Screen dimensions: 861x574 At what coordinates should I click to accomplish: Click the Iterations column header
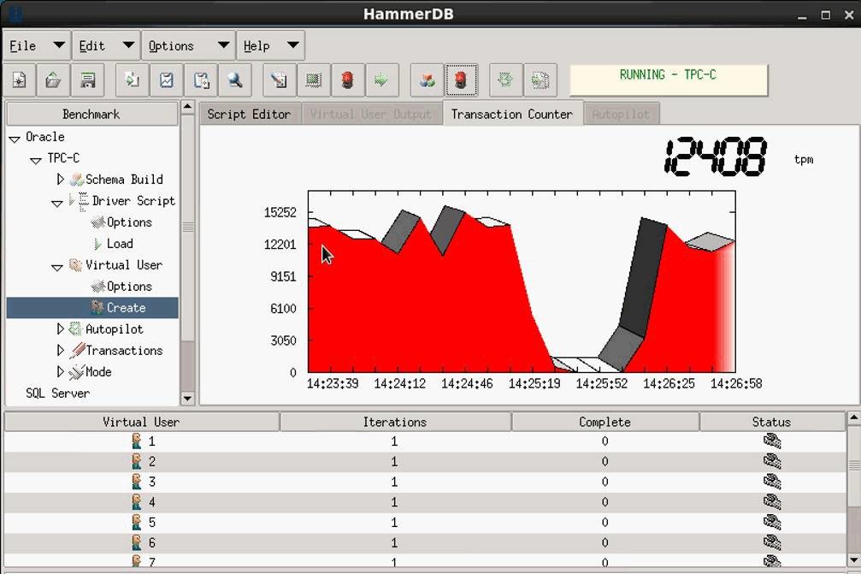tap(395, 422)
